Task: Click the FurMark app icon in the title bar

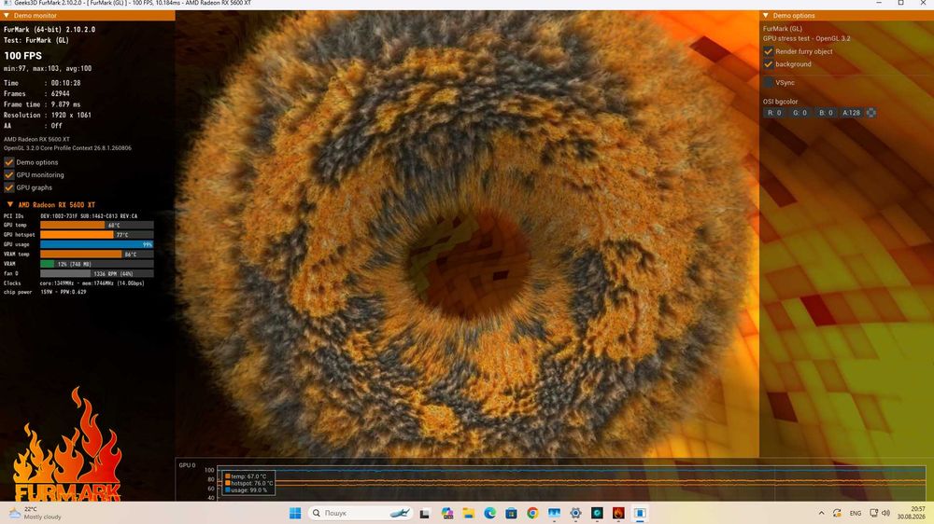Action: click(7, 3)
